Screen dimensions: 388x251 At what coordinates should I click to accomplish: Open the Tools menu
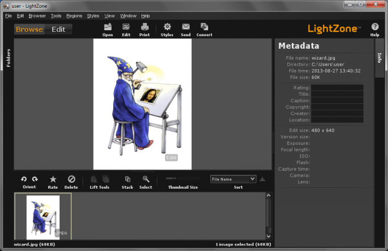(x=56, y=16)
